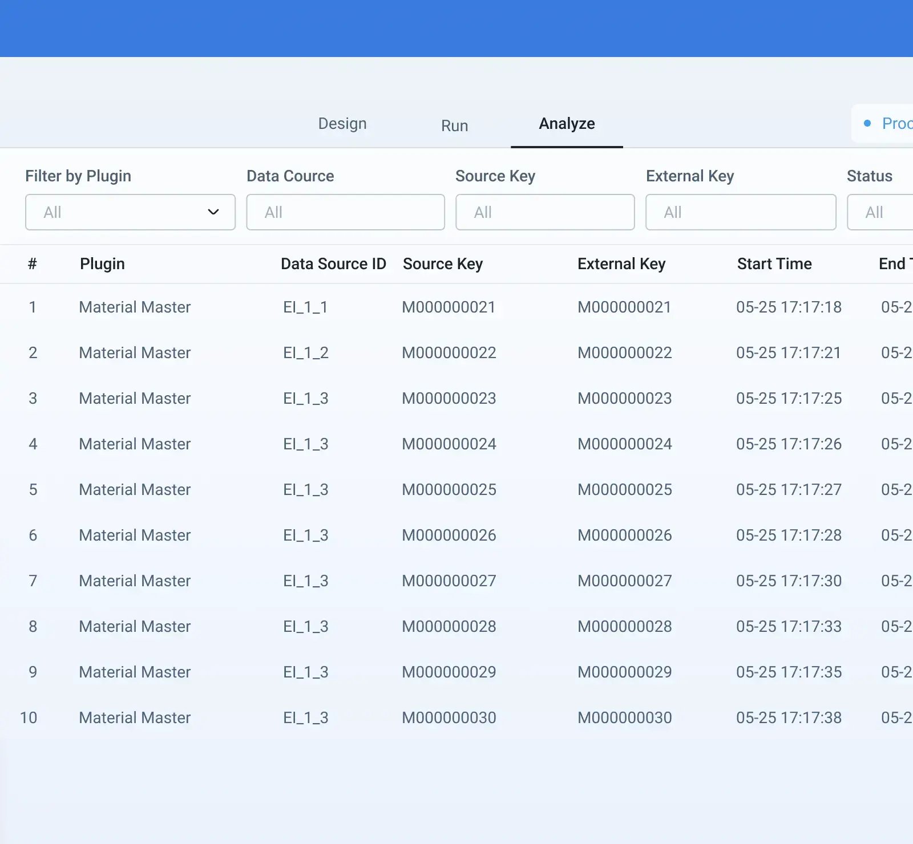Select source key M000000021 cell
Image resolution: width=913 pixels, height=844 pixels.
(449, 307)
